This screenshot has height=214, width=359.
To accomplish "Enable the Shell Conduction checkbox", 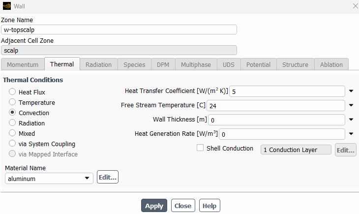I will point(200,148).
